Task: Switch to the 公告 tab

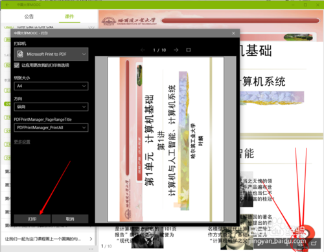Action: pos(29,16)
